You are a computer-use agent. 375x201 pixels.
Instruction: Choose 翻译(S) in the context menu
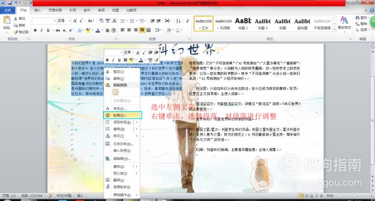(x=122, y=180)
